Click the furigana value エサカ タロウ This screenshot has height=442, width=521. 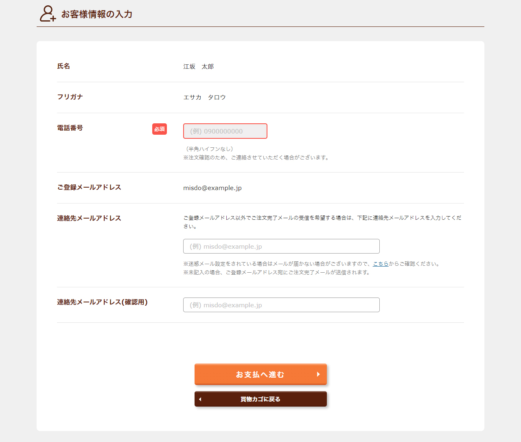pyautogui.click(x=204, y=97)
